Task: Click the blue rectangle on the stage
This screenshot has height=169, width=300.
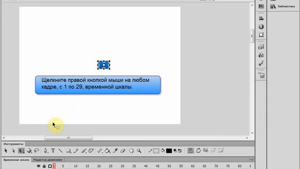Action: pyautogui.click(x=104, y=65)
